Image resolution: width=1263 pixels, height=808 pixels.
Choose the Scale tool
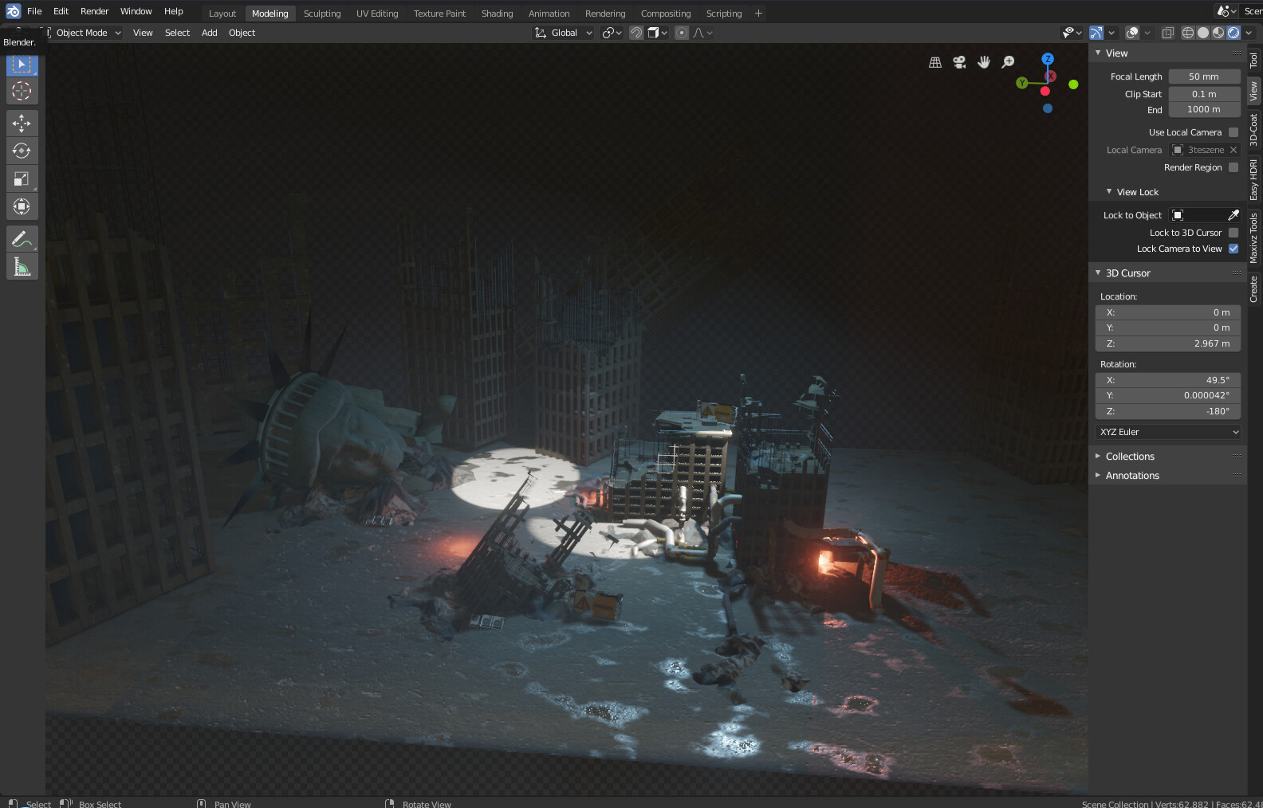22,178
